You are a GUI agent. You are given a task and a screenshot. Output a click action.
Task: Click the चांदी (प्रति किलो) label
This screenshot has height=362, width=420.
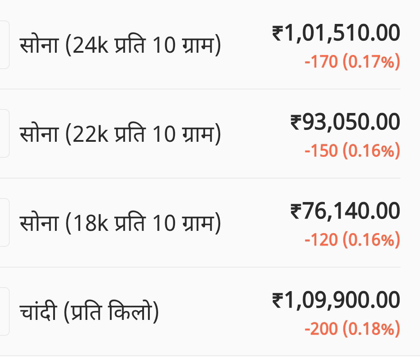click(89, 312)
